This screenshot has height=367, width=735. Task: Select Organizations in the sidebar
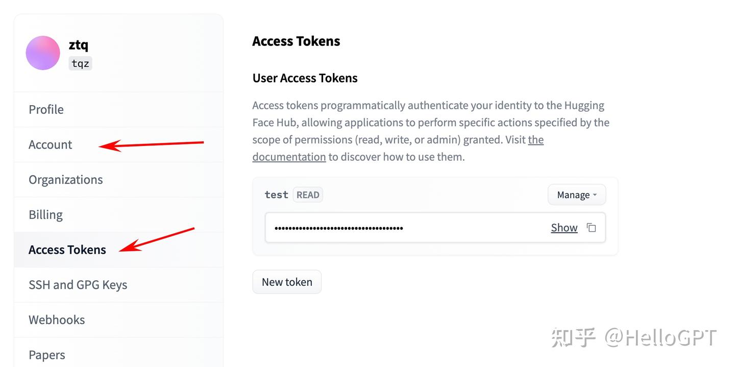click(x=118, y=180)
